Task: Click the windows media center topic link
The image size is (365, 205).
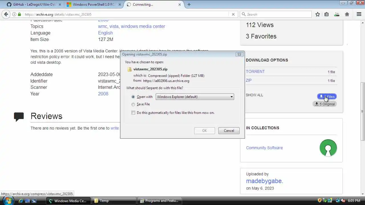Action: (x=143, y=26)
